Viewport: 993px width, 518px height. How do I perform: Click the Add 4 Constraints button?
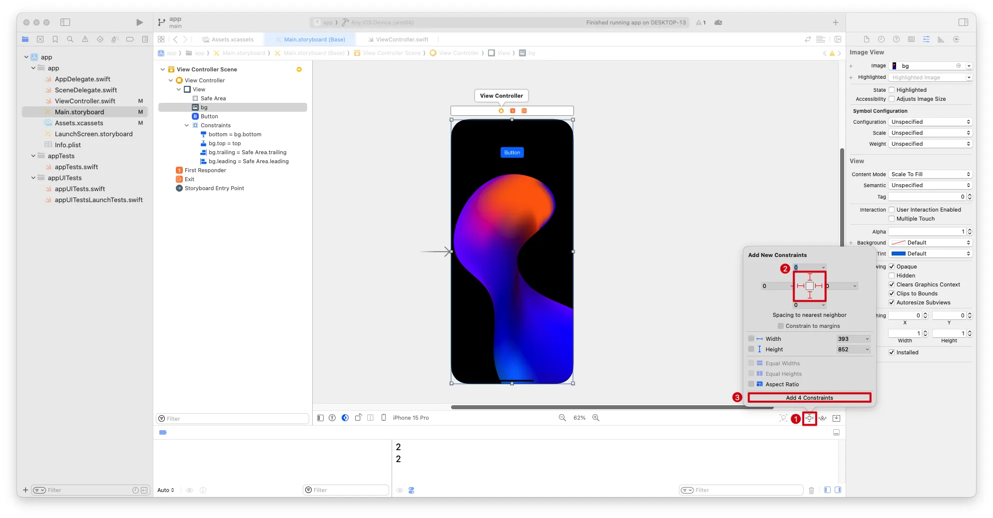pos(809,398)
